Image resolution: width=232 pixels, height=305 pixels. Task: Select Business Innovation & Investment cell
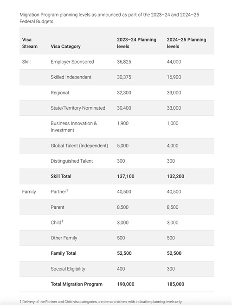point(74,126)
